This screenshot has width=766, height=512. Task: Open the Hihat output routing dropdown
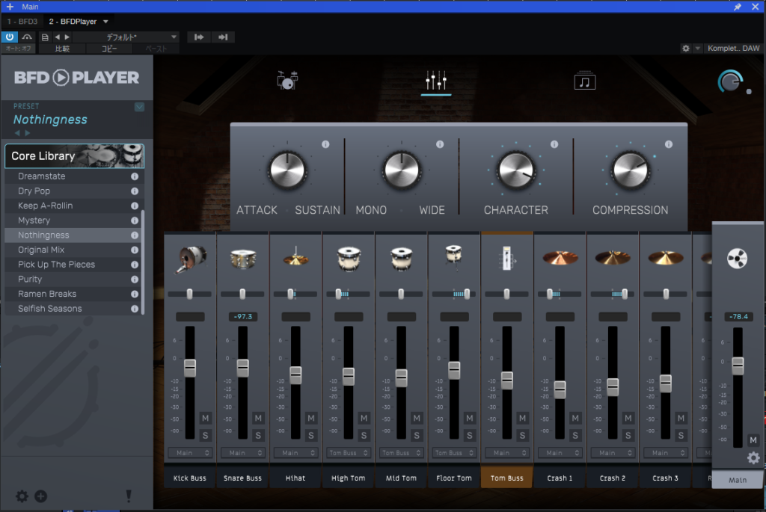295,453
